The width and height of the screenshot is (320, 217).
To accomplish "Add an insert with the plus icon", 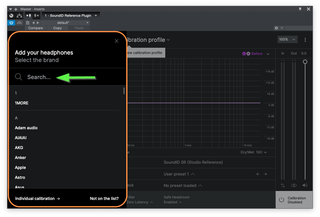I will (x=16, y=9).
